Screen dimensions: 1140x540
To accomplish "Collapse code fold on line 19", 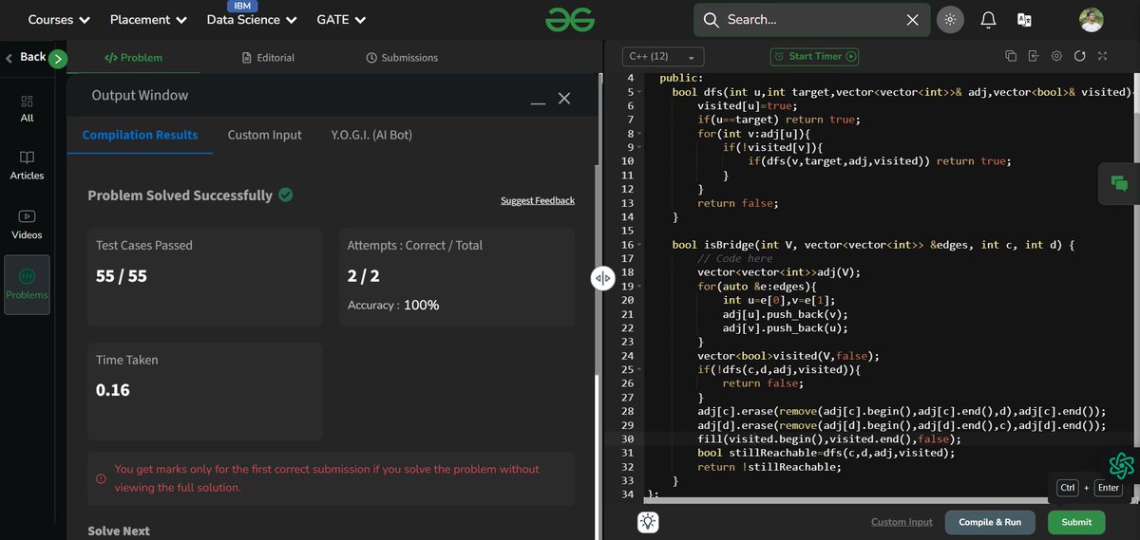I will (640, 287).
